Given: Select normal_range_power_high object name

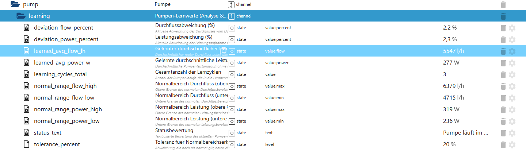Looking at the screenshot, I should [x=68, y=109].
